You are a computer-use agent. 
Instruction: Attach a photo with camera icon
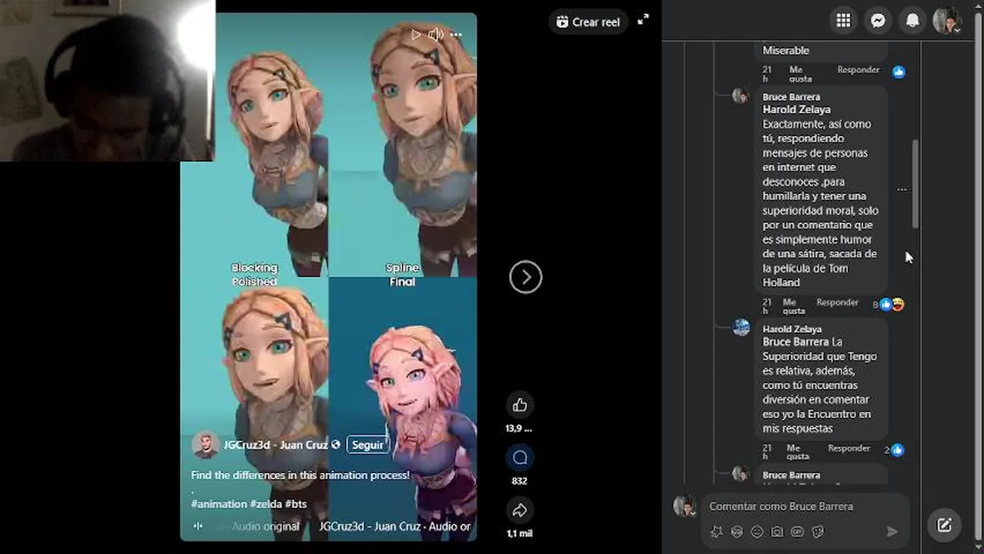(777, 532)
